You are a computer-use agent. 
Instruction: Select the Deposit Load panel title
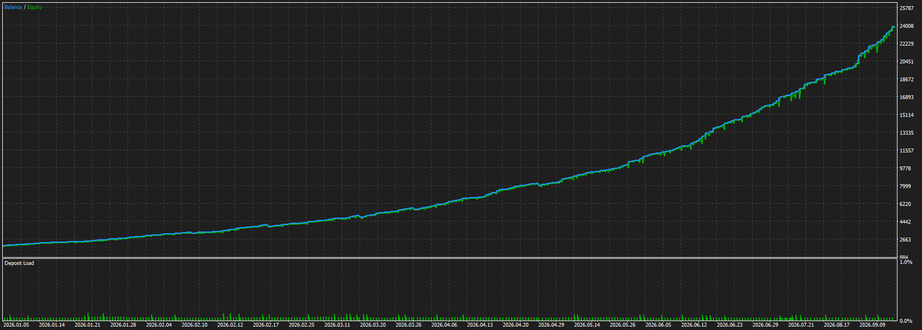[x=19, y=263]
